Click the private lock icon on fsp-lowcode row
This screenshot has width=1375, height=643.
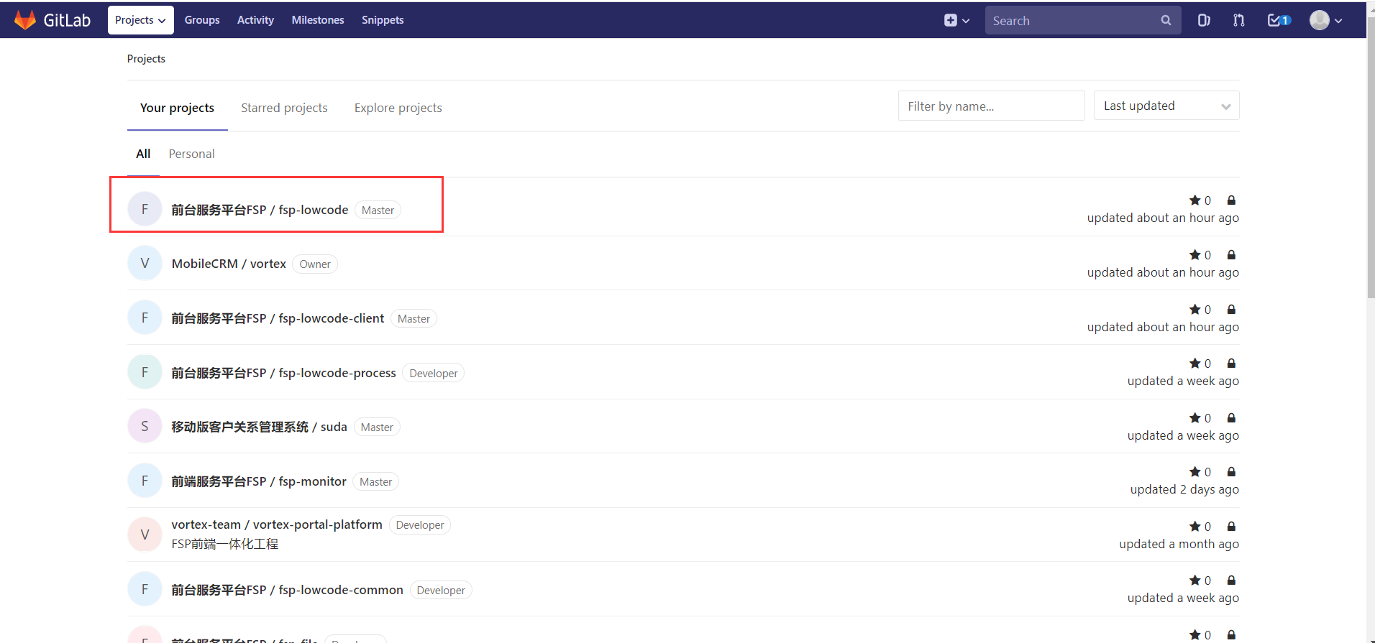[1231, 200]
